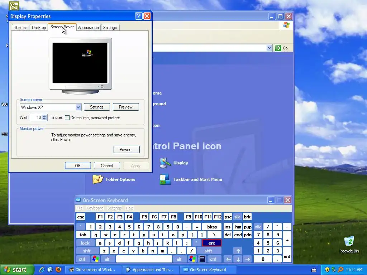367x275 pixels.
Task: Open Taskbar and Start Menu icon
Action: pos(191,179)
